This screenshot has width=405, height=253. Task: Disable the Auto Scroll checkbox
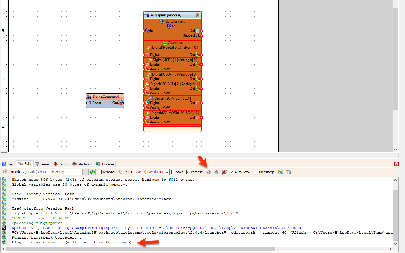(x=232, y=172)
